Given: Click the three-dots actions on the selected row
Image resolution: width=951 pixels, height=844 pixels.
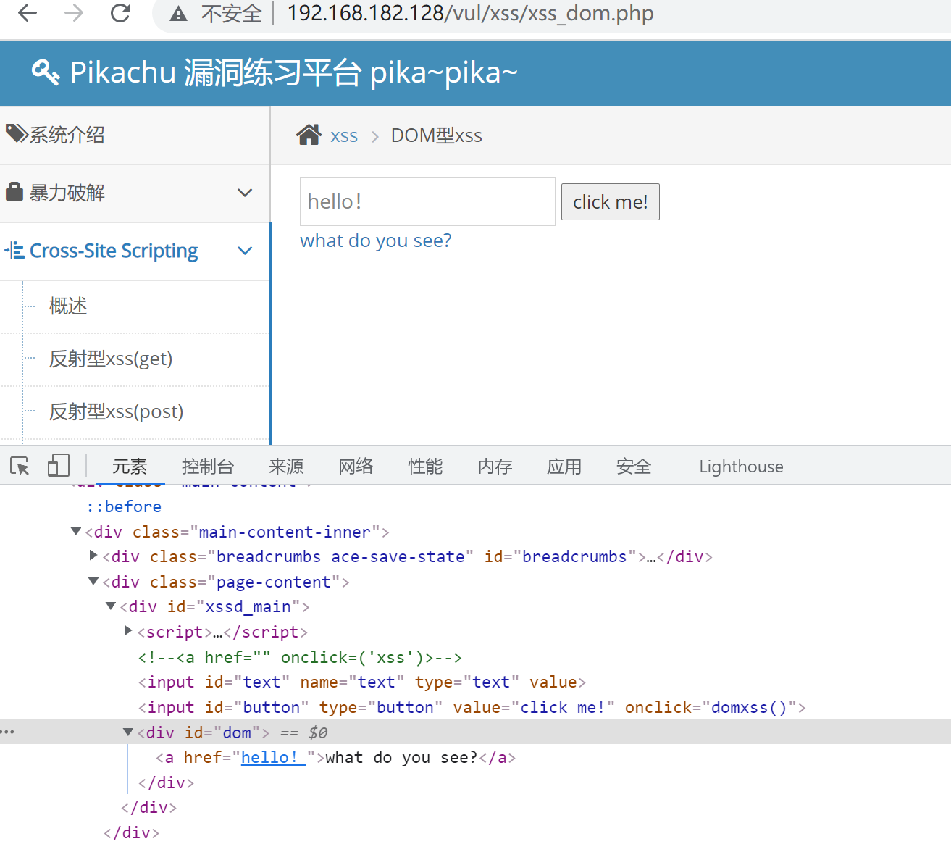Looking at the screenshot, I should point(7,732).
